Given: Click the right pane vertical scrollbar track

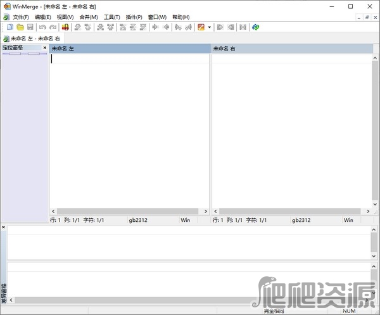Looking at the screenshot, I should click(x=375, y=131).
